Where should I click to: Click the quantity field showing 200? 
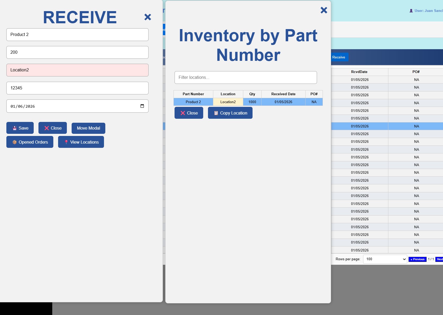point(77,52)
